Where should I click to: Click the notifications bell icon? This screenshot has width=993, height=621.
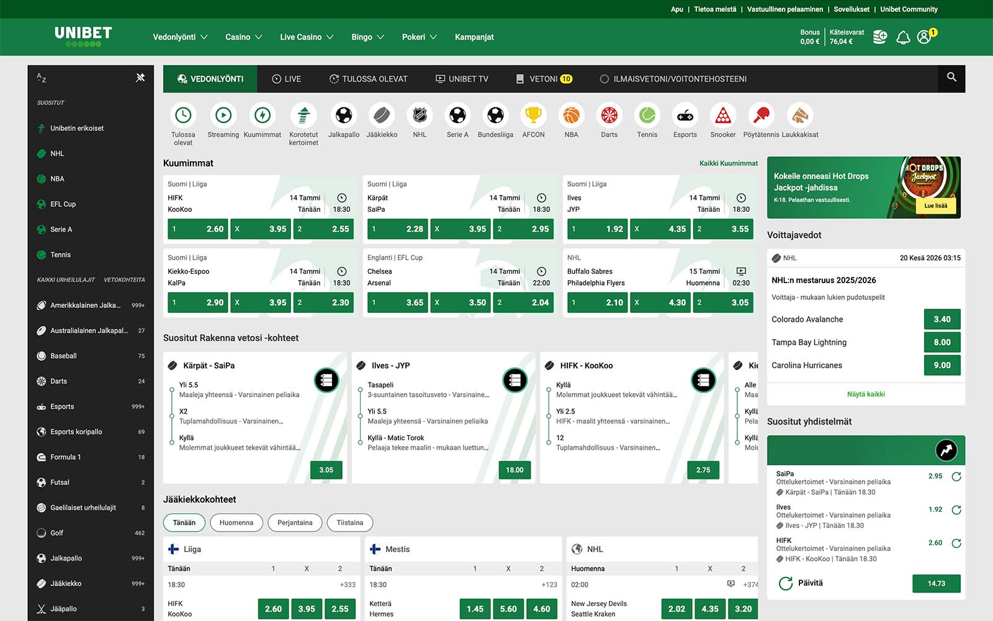point(903,37)
